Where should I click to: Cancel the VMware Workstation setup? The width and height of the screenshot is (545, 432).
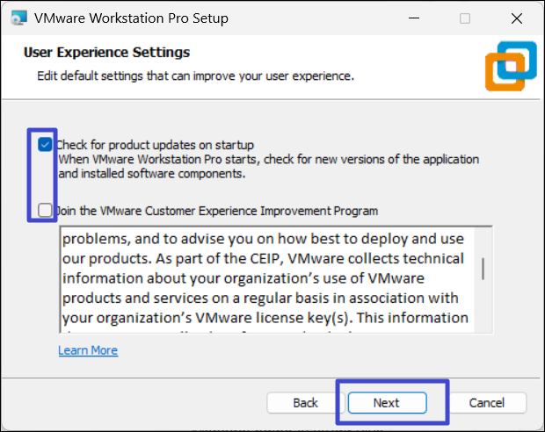click(486, 403)
